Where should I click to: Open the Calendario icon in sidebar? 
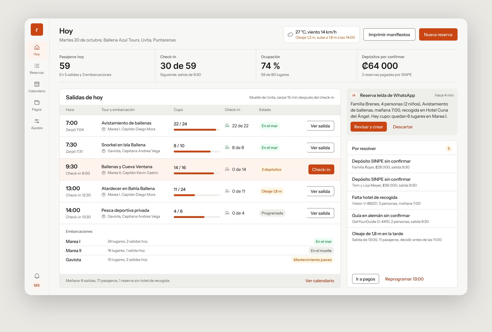point(37,84)
